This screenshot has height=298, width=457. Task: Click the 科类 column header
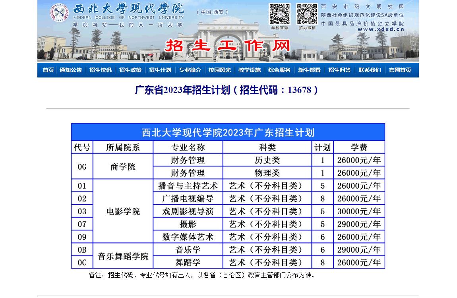[x=267, y=147]
